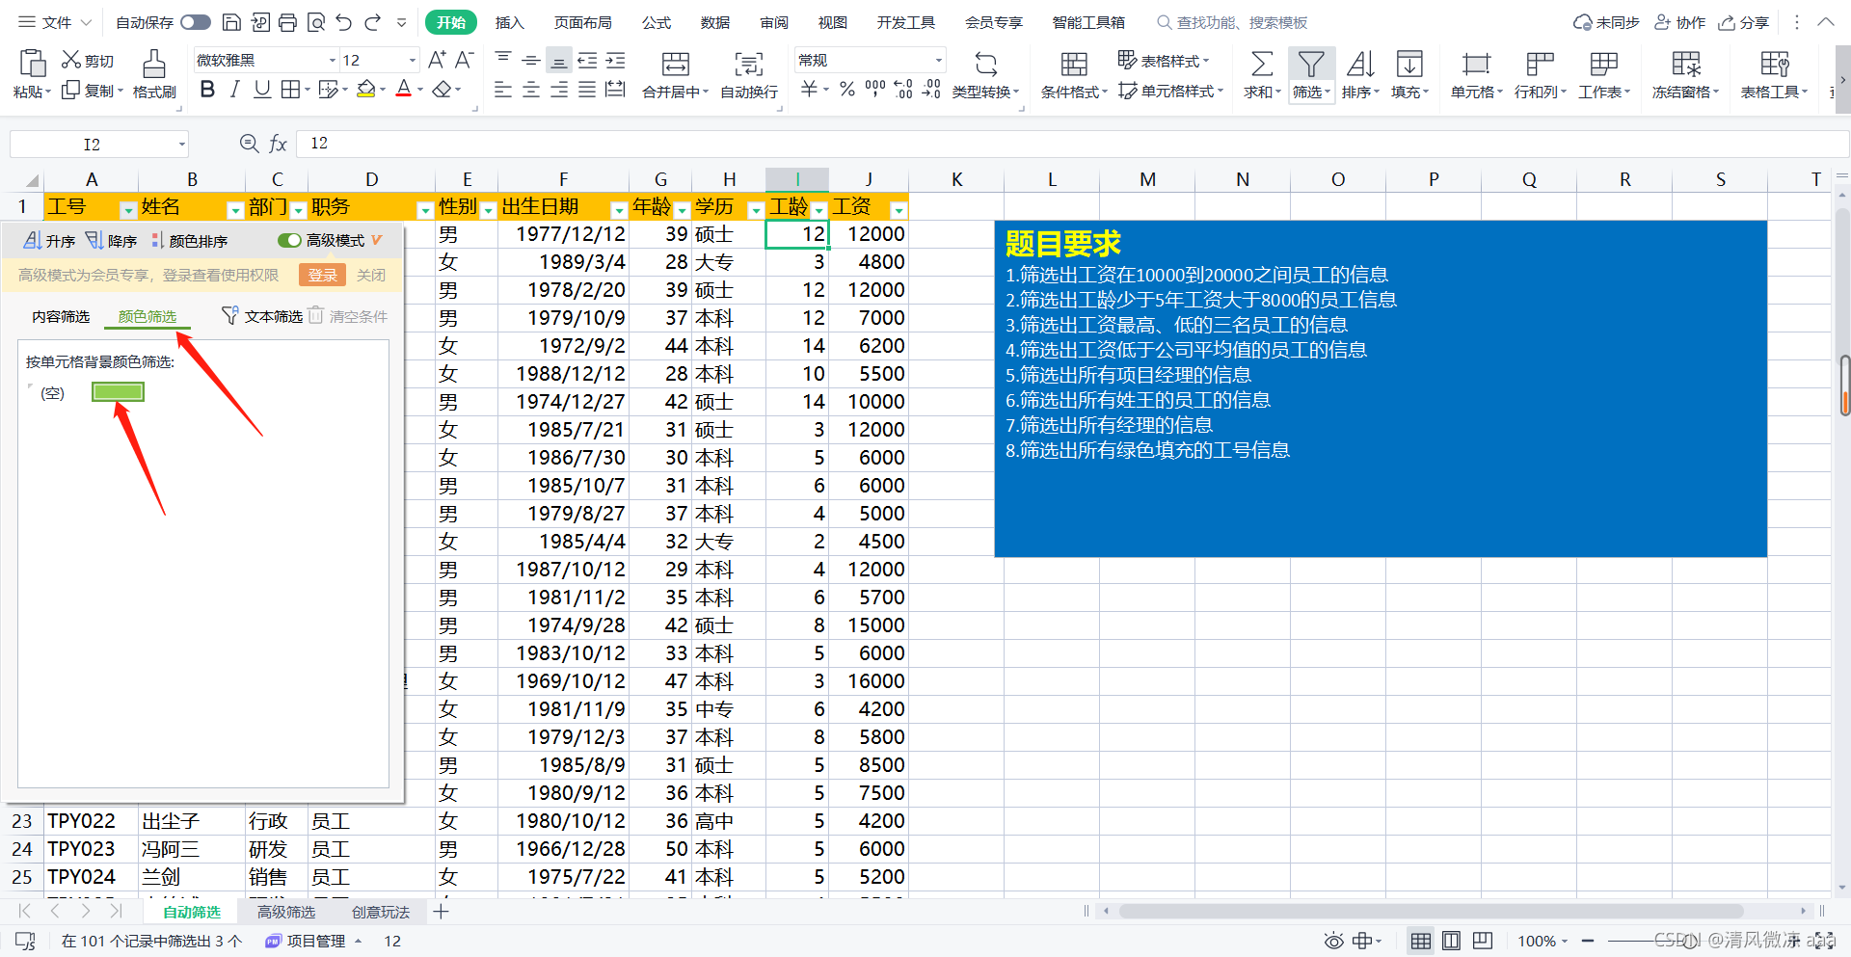The width and height of the screenshot is (1851, 957).
Task: Select the 内容筛选 tab in filter panel
Action: (x=61, y=316)
